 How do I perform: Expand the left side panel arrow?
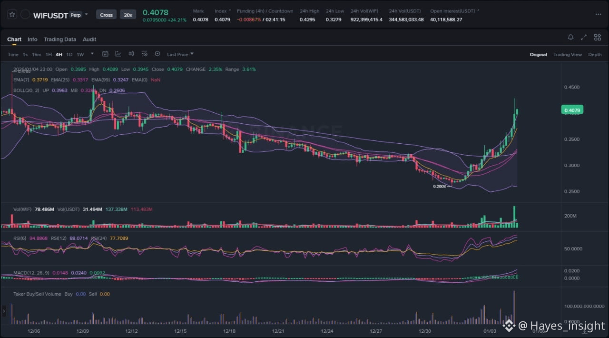point(4,311)
